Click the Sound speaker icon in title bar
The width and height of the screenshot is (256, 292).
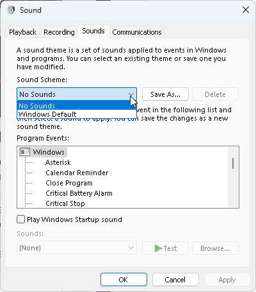click(10, 10)
